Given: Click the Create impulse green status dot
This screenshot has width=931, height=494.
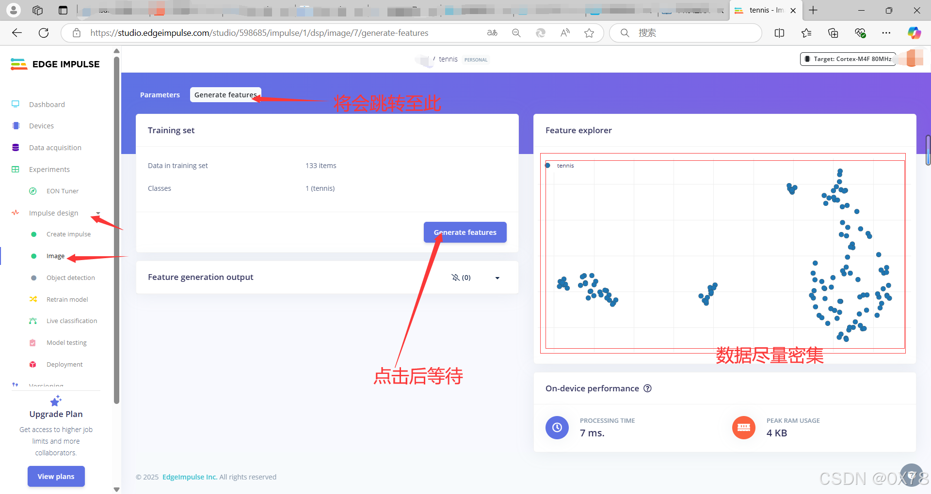Looking at the screenshot, I should pos(33,234).
